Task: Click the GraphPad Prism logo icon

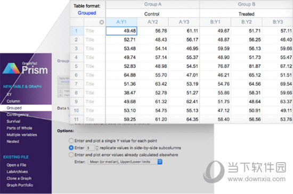Action: pyautogui.click(x=11, y=68)
